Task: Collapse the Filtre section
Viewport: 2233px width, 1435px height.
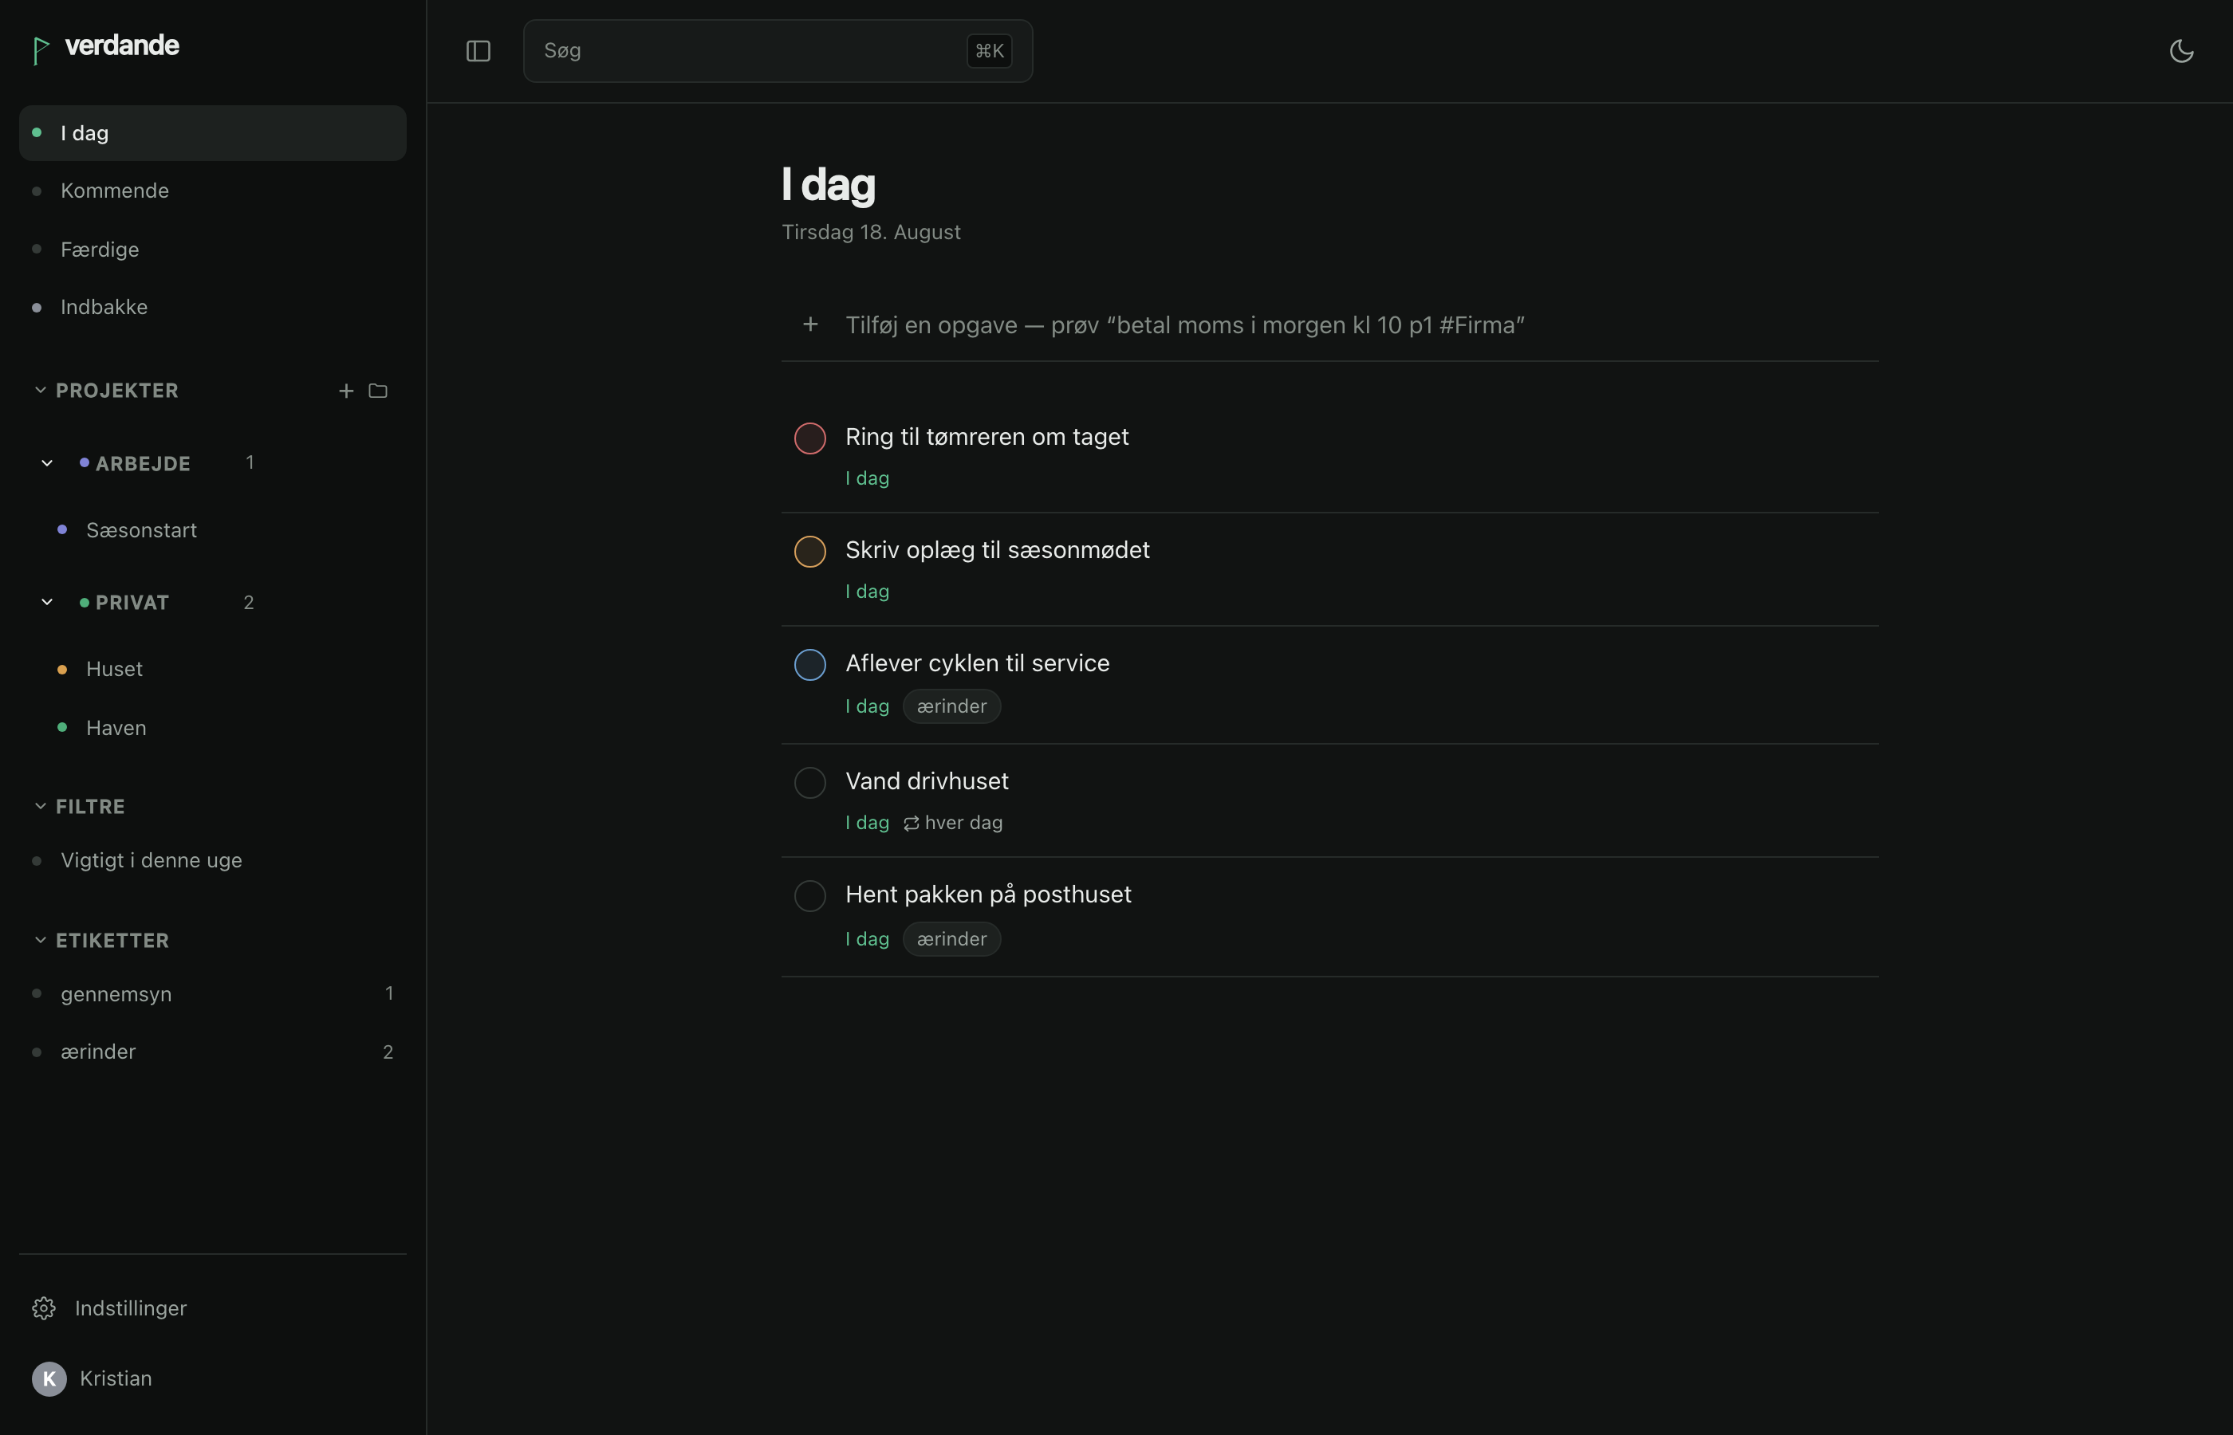Action: (x=40, y=806)
